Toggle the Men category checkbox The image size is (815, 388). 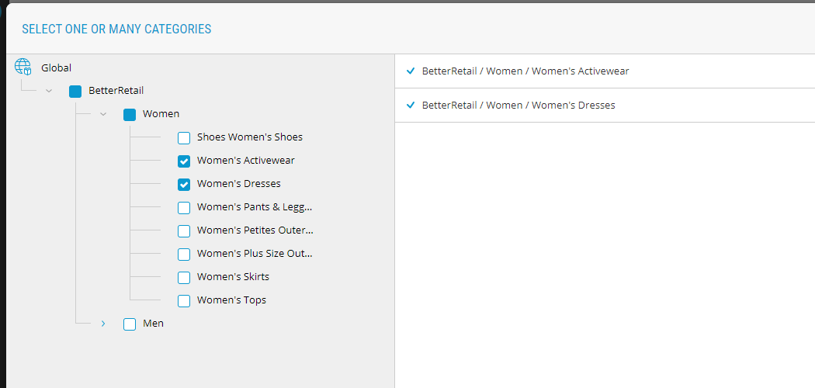[130, 324]
